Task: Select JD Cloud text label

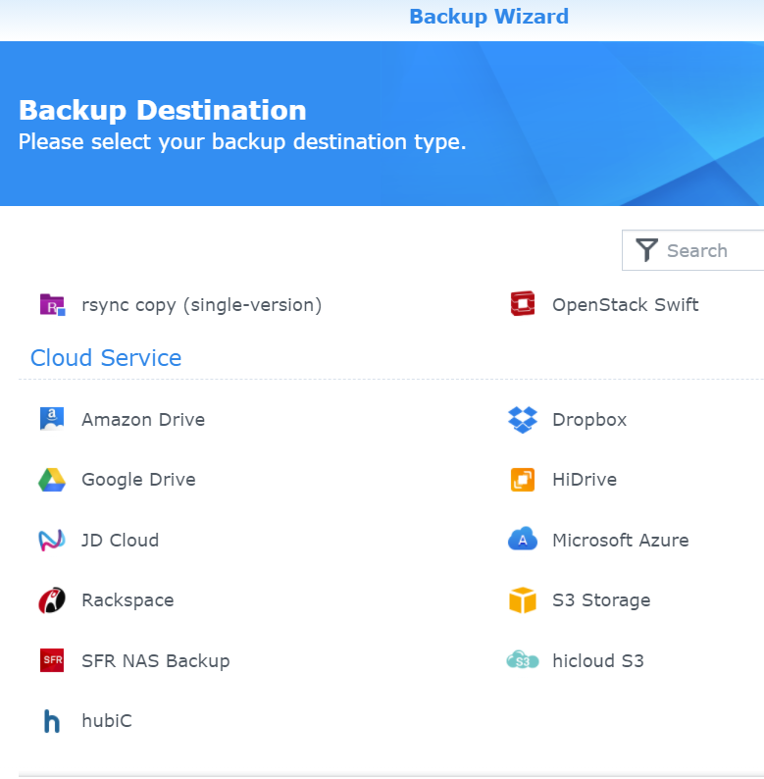Action: [x=121, y=540]
